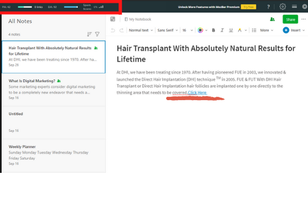Image resolution: width=308 pixels, height=207 pixels.
Task: Open the Weekly Planner note
Action: coord(53,156)
